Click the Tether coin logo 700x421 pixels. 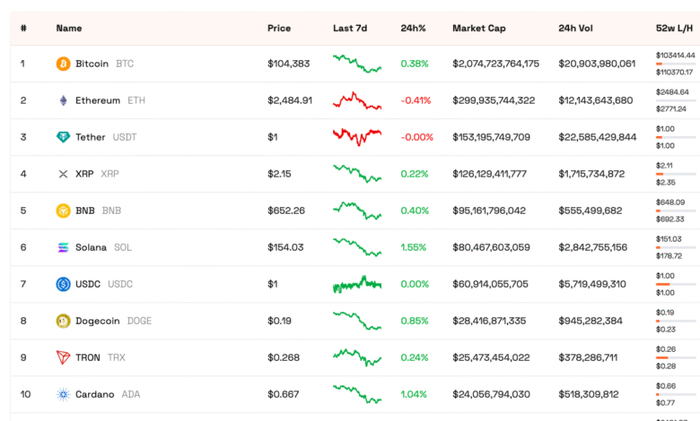[63, 137]
